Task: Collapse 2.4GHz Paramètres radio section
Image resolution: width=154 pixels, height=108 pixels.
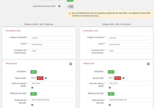Action: pos(13,31)
